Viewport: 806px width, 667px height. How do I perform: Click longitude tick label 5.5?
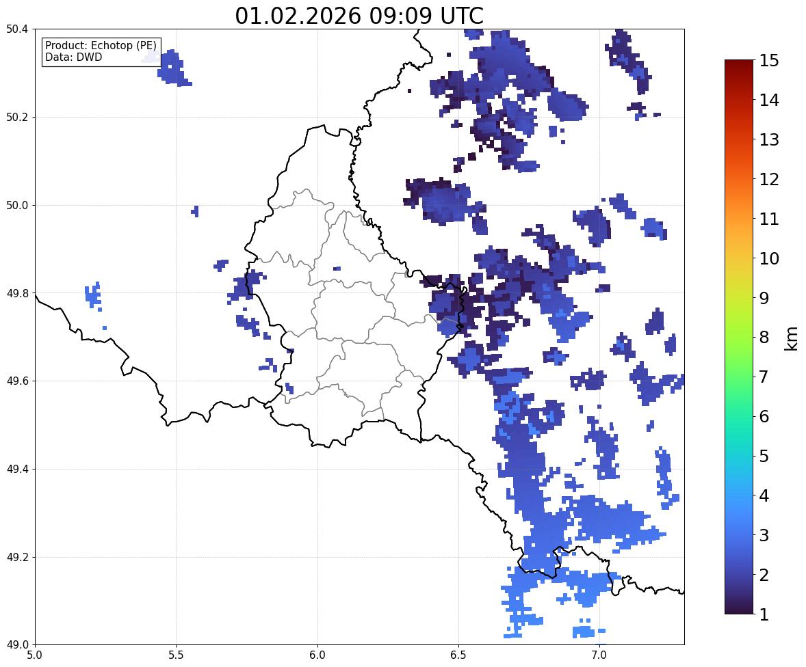tap(176, 655)
